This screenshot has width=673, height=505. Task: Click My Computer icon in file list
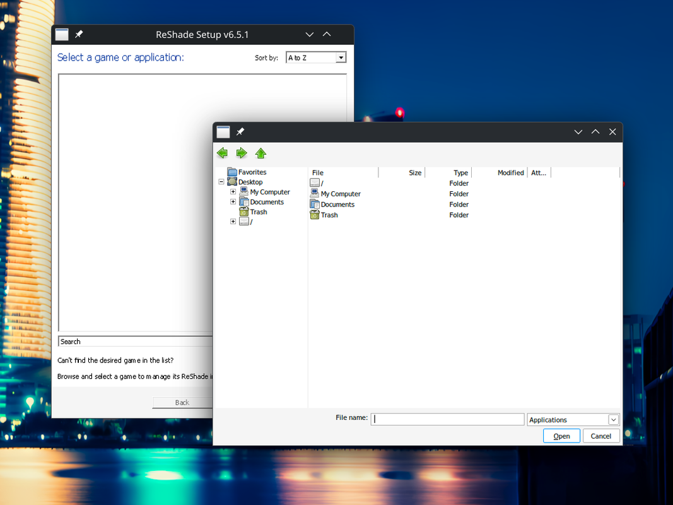[315, 193]
